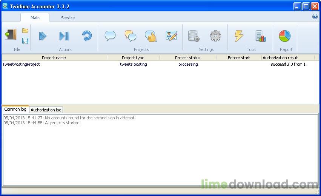321x196 pixels.
Task: Open the gear settings icon
Action: point(215,36)
